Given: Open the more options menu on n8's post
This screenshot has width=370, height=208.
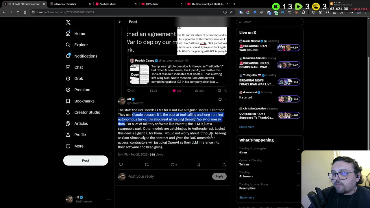Looking at the screenshot, I should [x=225, y=99].
